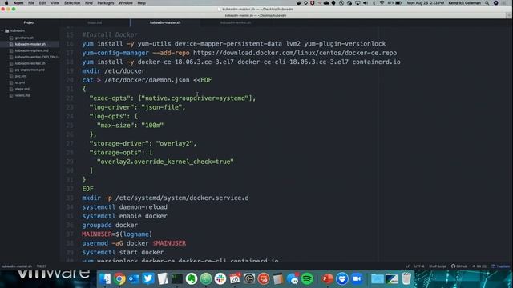This screenshot has height=288, width=513.
Task: Click the Kendrick Coleman user name
Action: coord(465,3)
